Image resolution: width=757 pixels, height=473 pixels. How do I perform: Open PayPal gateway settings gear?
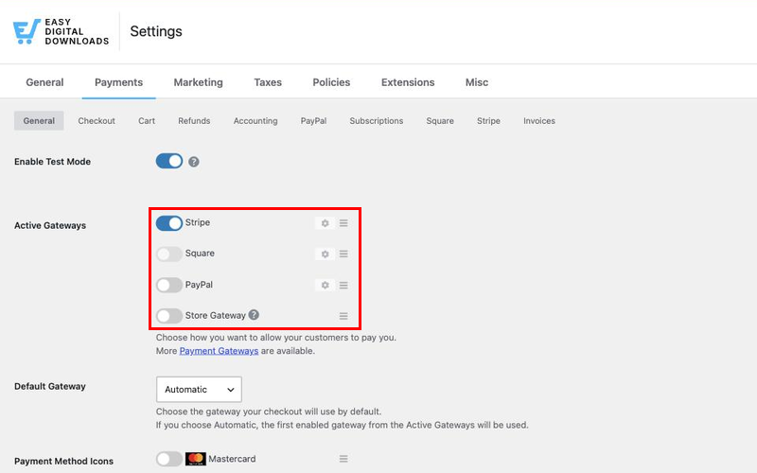point(325,286)
